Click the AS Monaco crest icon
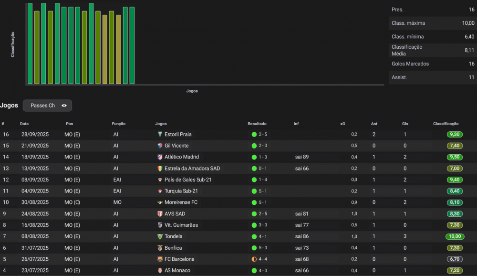Image resolution: width=477 pixels, height=276 pixels. [160, 271]
